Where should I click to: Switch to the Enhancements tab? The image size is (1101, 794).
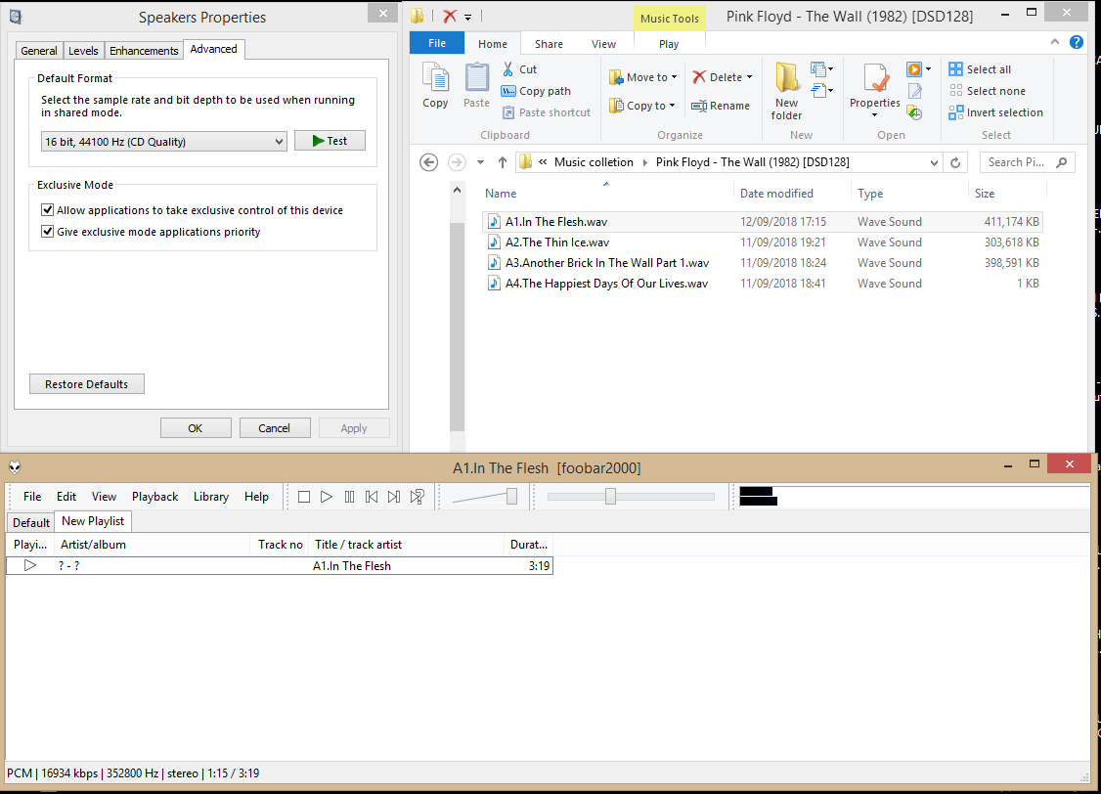coord(144,51)
